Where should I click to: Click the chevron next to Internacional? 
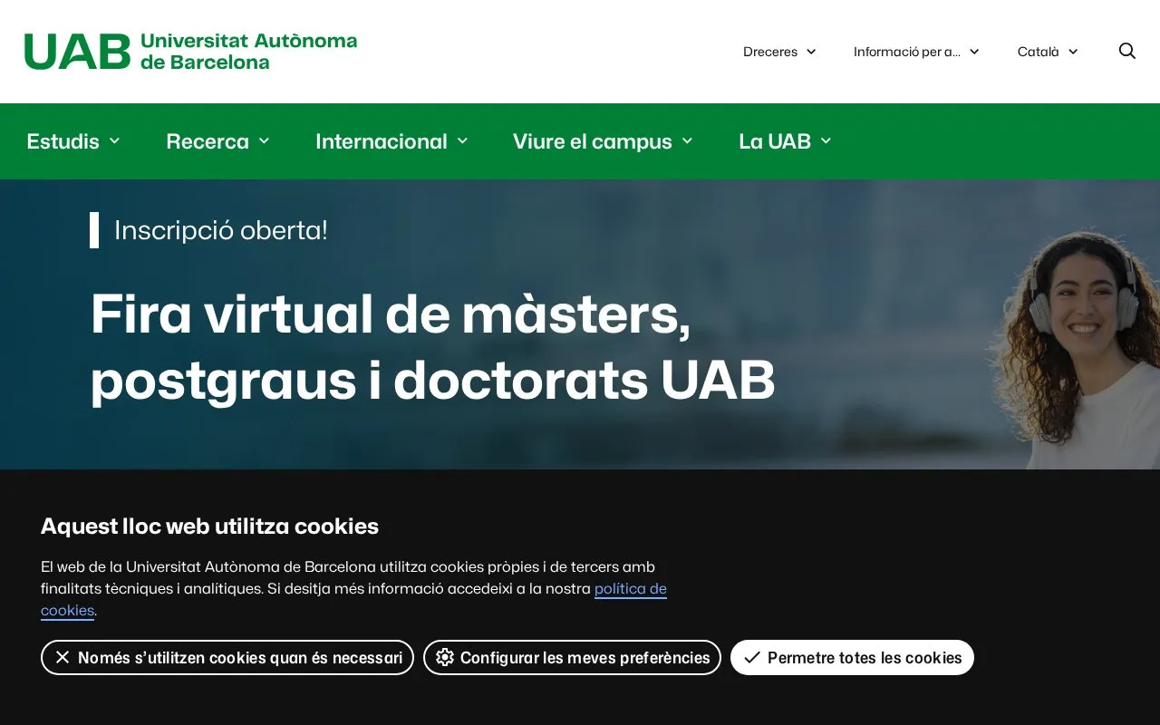[x=462, y=140]
